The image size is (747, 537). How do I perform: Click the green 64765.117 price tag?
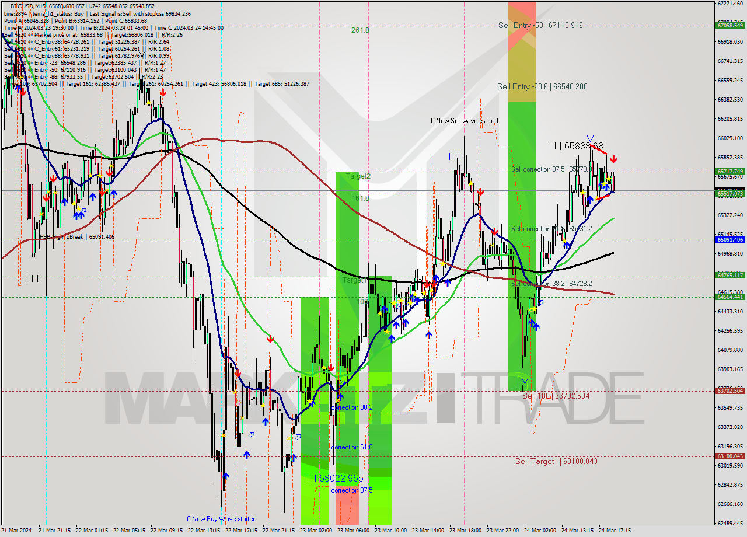point(729,275)
